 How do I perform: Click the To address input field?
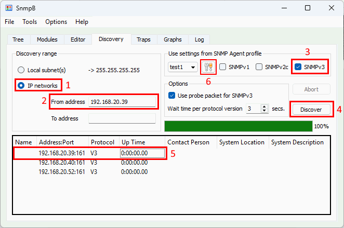[x=122, y=118]
